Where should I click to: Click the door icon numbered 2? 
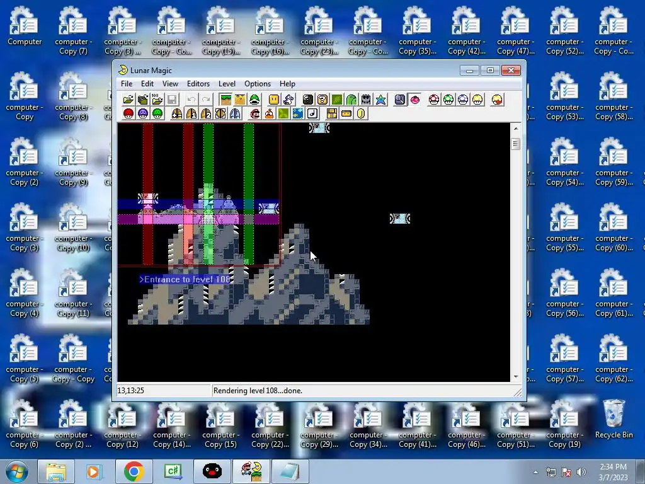click(206, 113)
